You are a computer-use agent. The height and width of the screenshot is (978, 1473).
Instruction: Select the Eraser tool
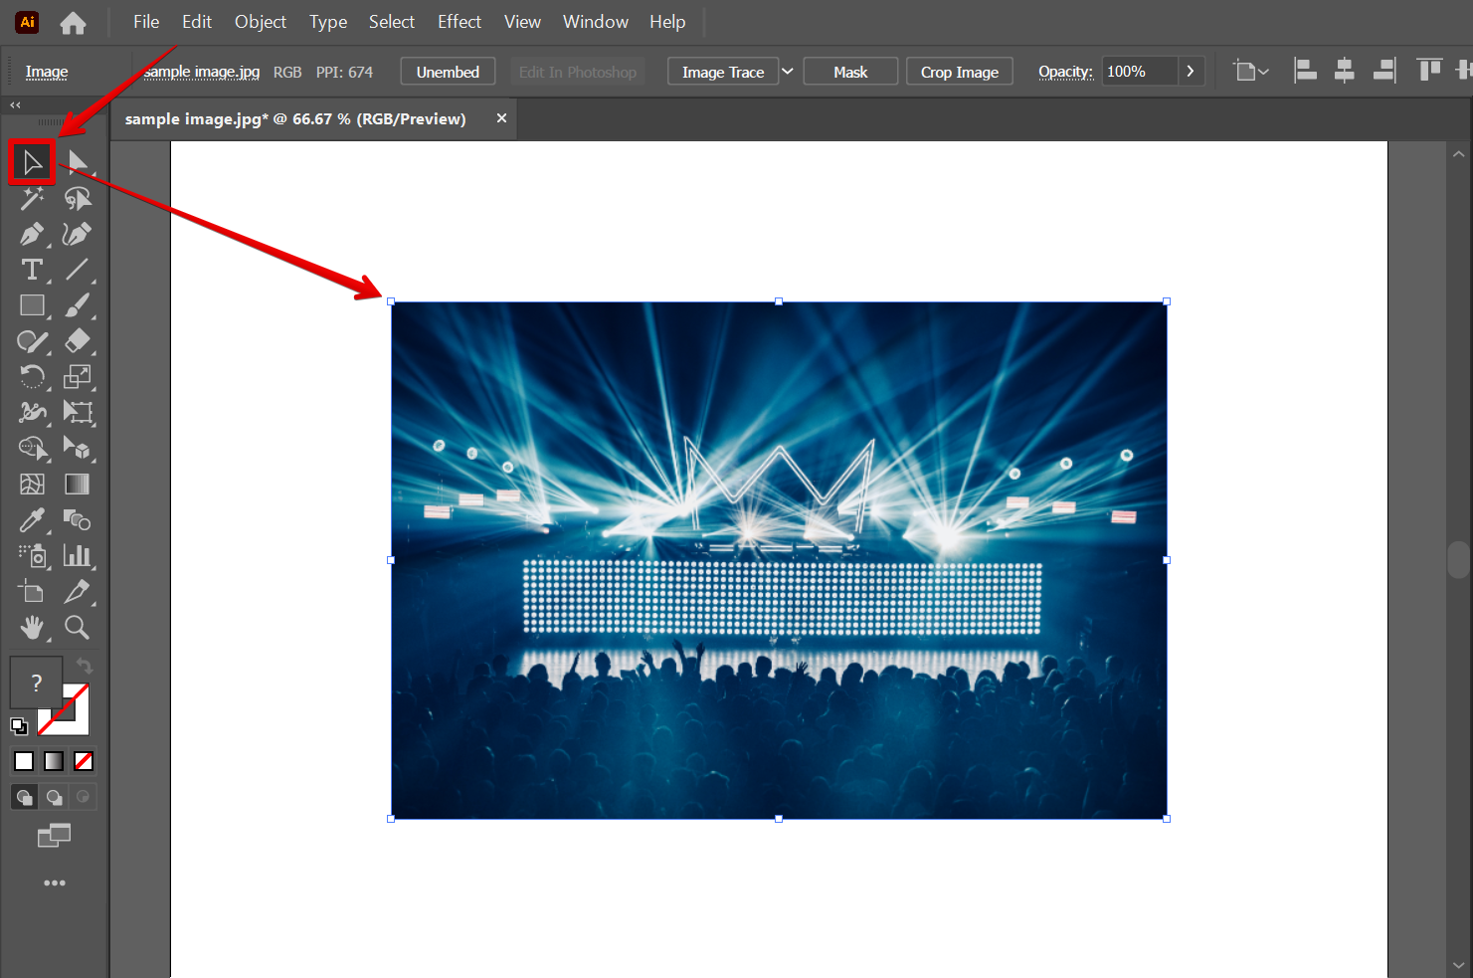coord(77,341)
